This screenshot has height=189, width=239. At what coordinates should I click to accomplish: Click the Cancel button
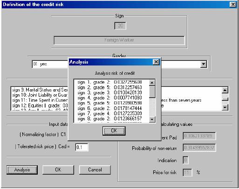coord(95,170)
